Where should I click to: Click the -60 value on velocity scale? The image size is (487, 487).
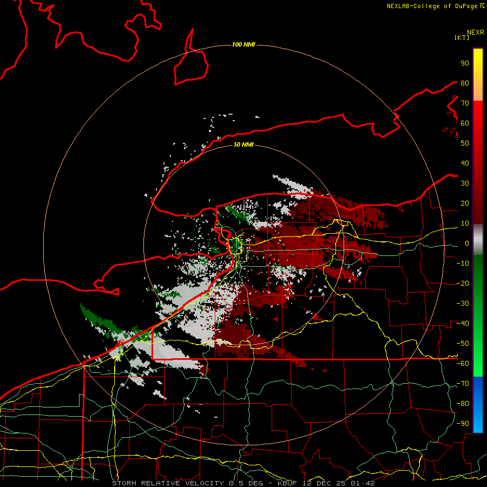click(463, 364)
